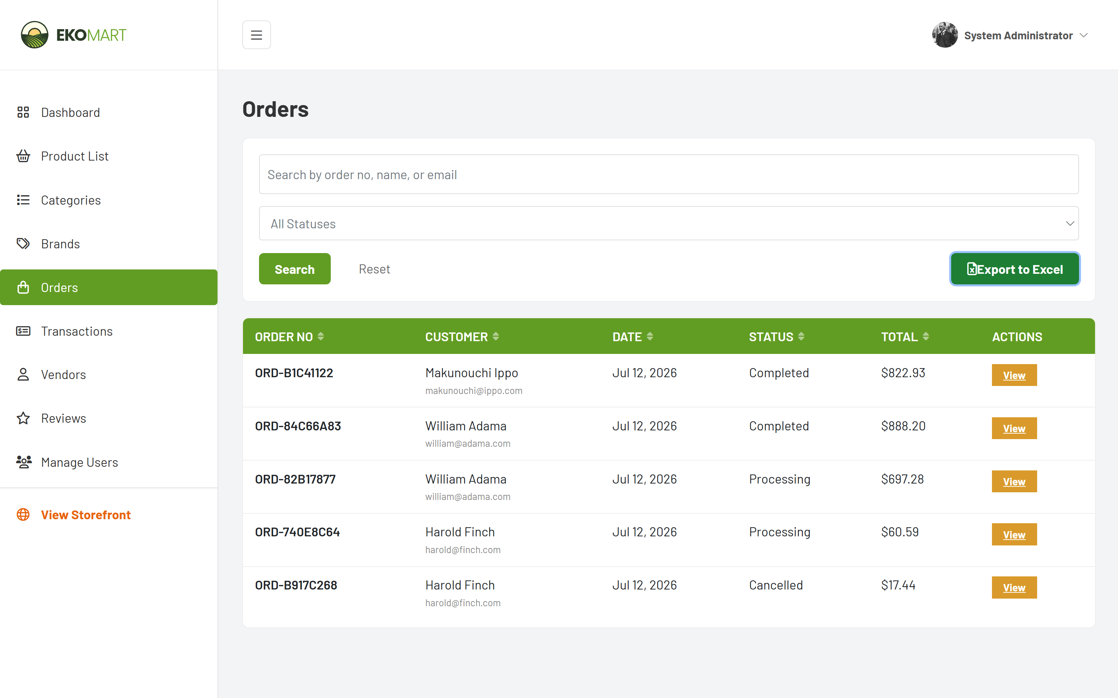Viewport: 1118px width, 698px height.
Task: Click System Administrator user name
Action: click(1018, 36)
